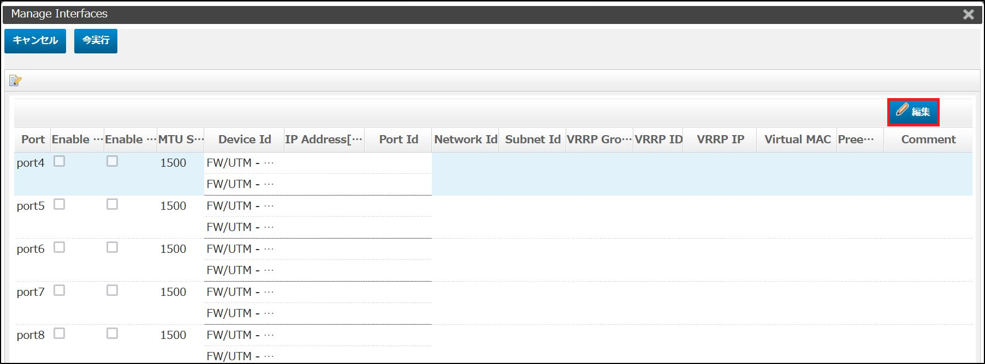Click the pencil 編集 edit button
Viewport: 985px width, 364px height.
[913, 112]
